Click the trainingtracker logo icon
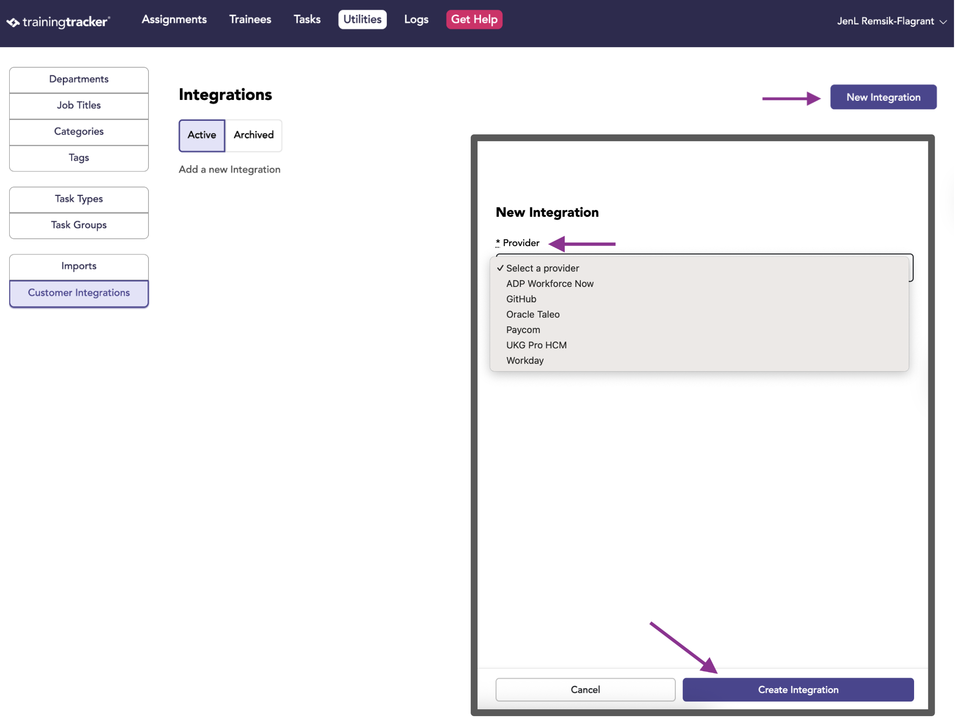This screenshot has height=720, width=956. tap(13, 22)
